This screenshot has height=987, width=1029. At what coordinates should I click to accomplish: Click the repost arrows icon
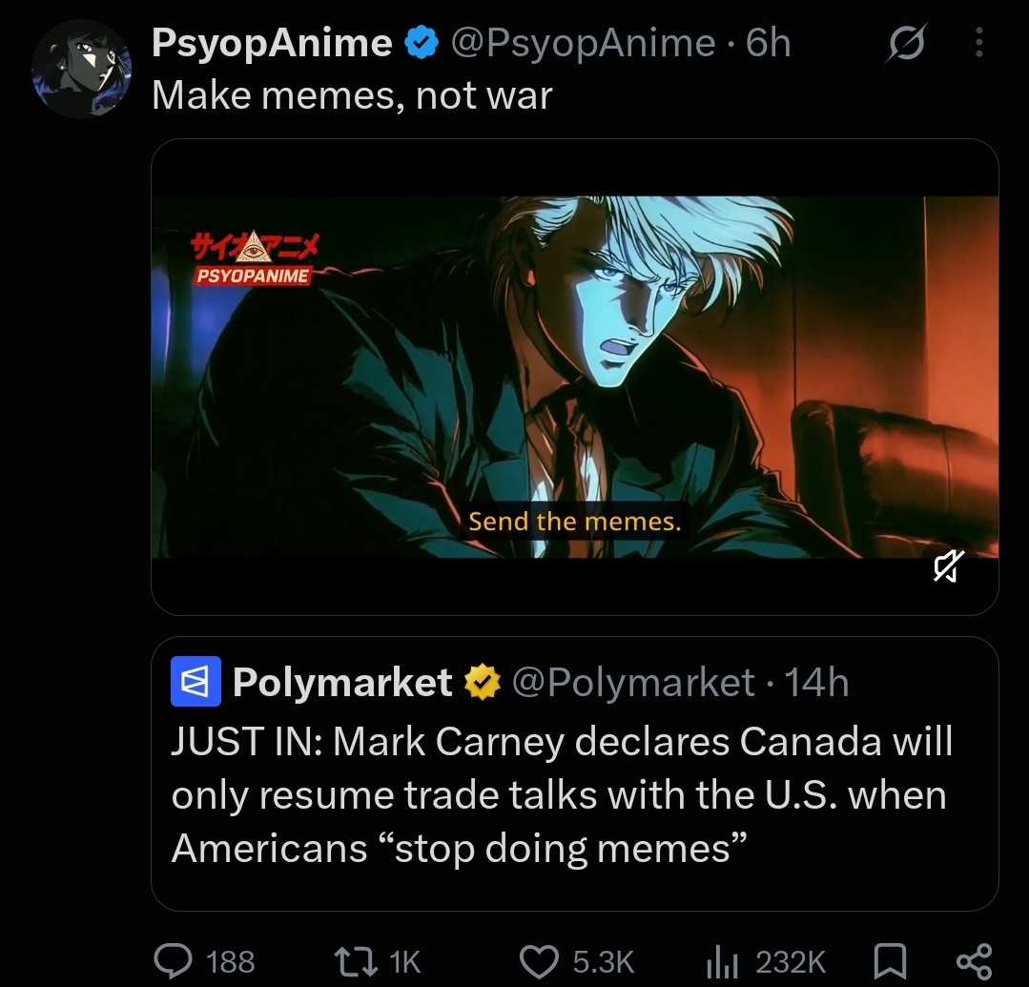(x=356, y=961)
